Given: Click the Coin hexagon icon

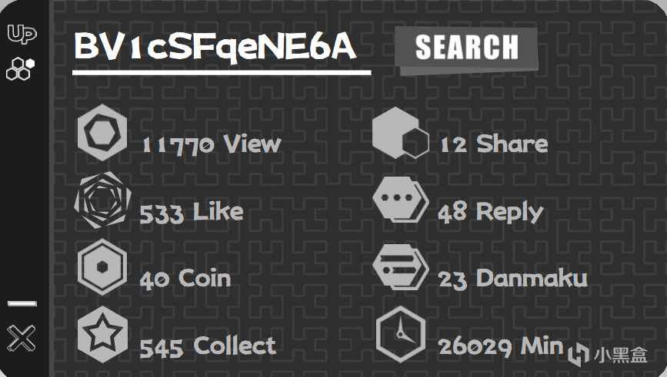Looking at the screenshot, I should pos(102,266).
